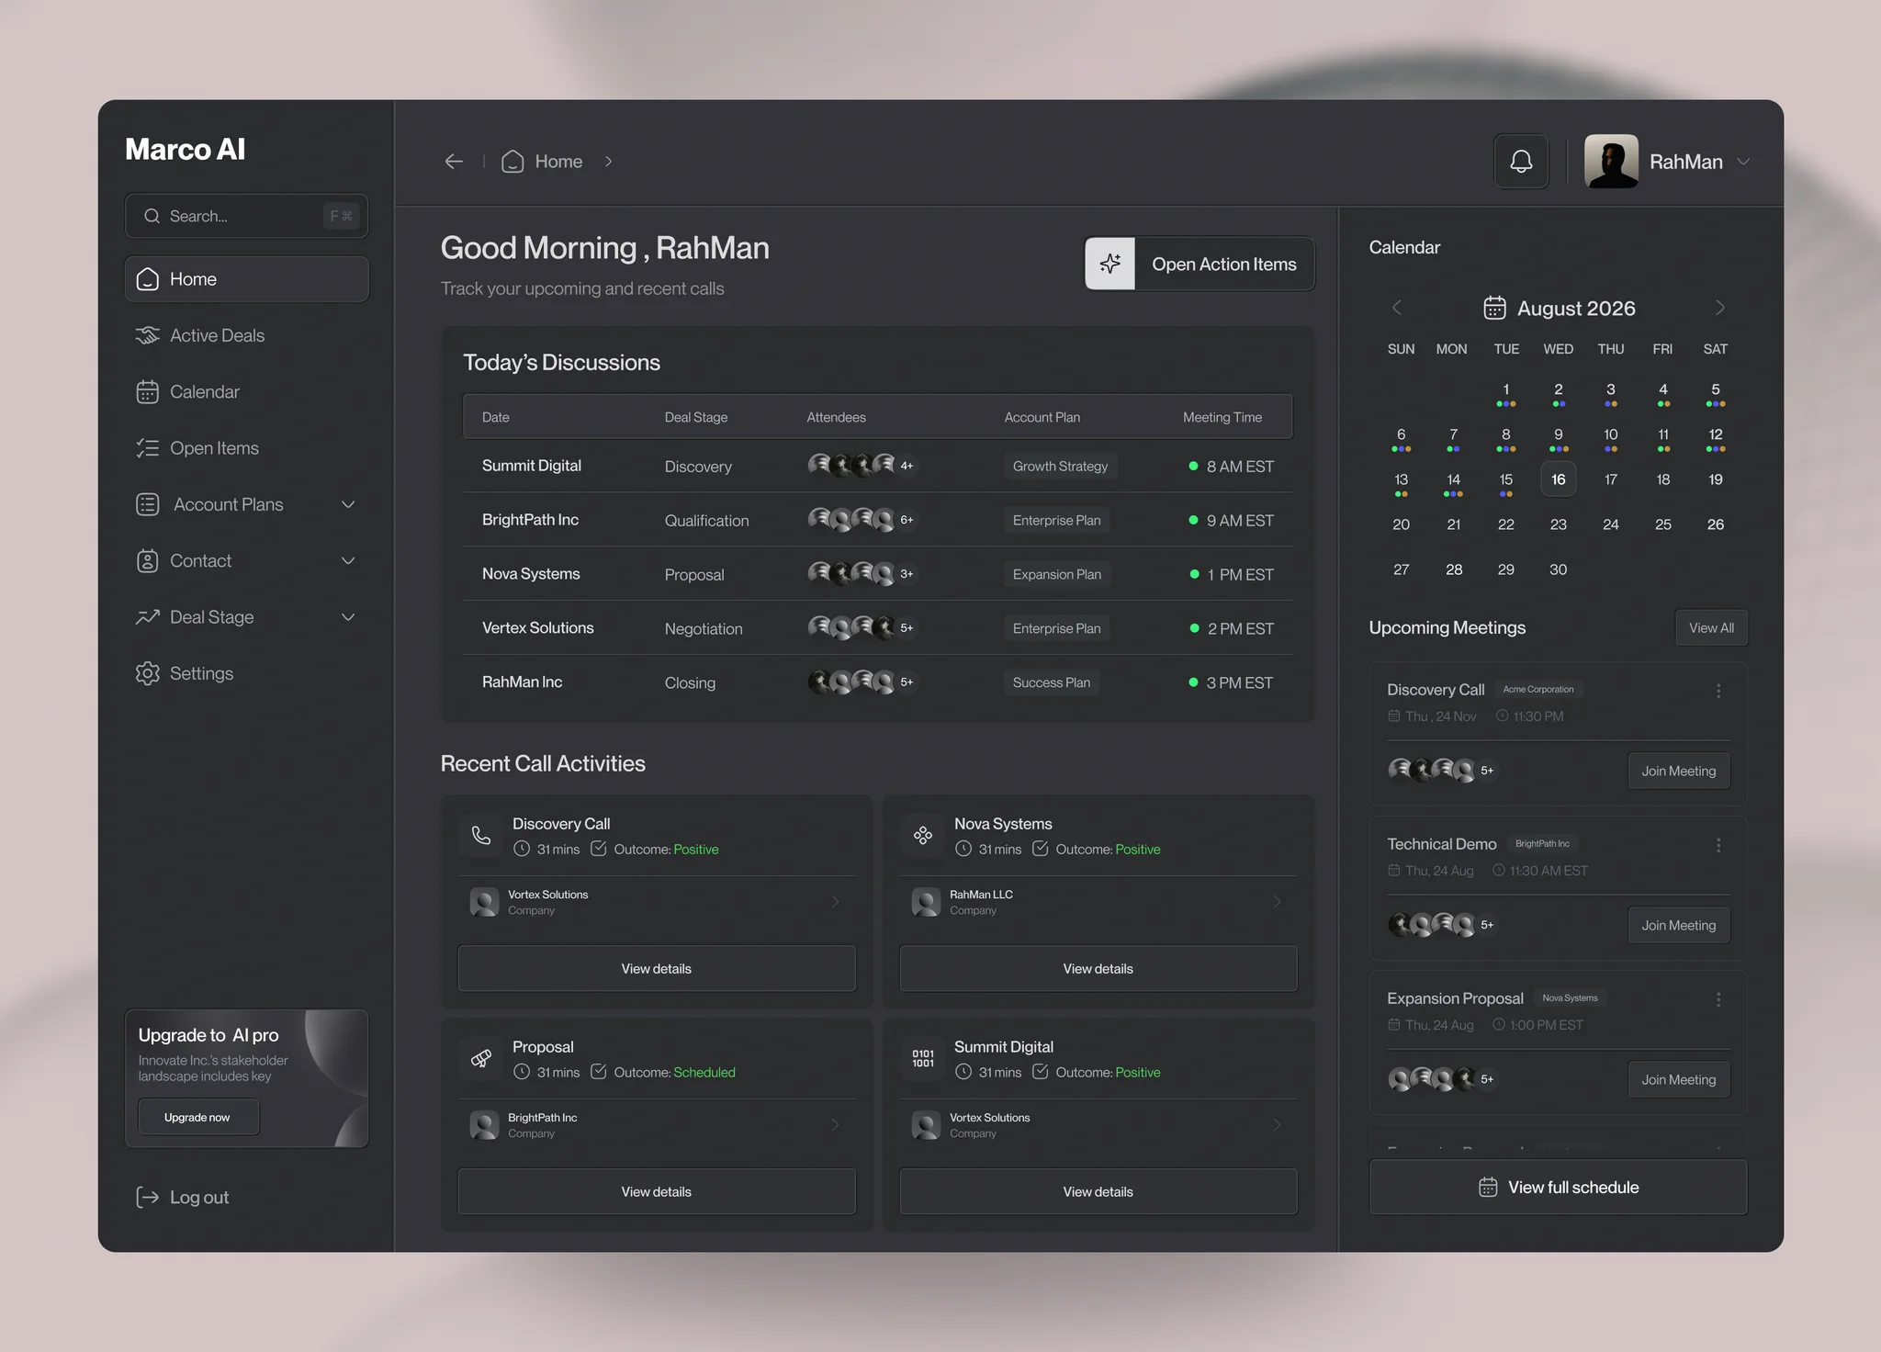This screenshot has height=1352, width=1881.
Task: Open RahMan LLC company row chevron
Action: tap(1277, 902)
